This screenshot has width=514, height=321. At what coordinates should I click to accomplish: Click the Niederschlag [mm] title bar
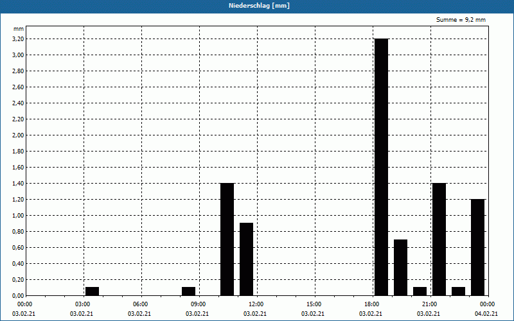point(257,6)
